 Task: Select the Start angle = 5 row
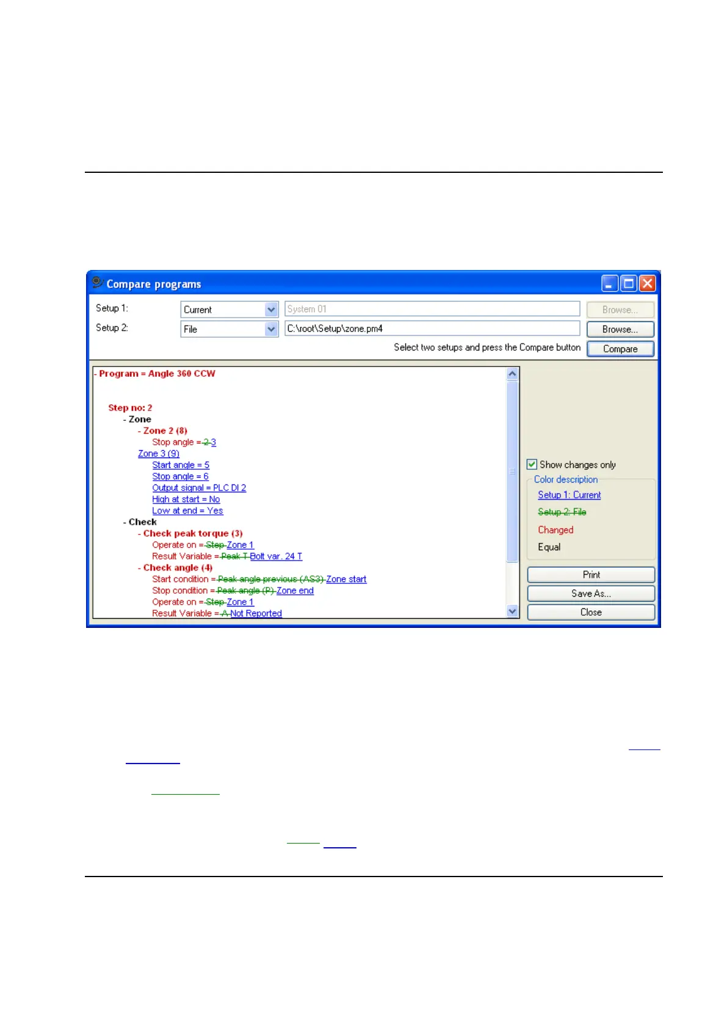click(x=181, y=465)
